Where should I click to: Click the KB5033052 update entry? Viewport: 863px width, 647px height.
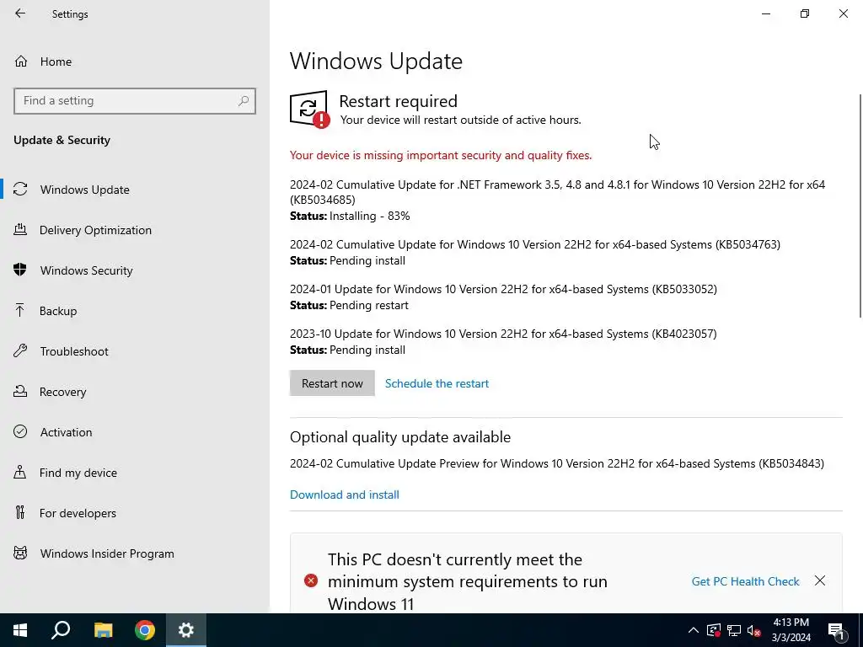504,289
